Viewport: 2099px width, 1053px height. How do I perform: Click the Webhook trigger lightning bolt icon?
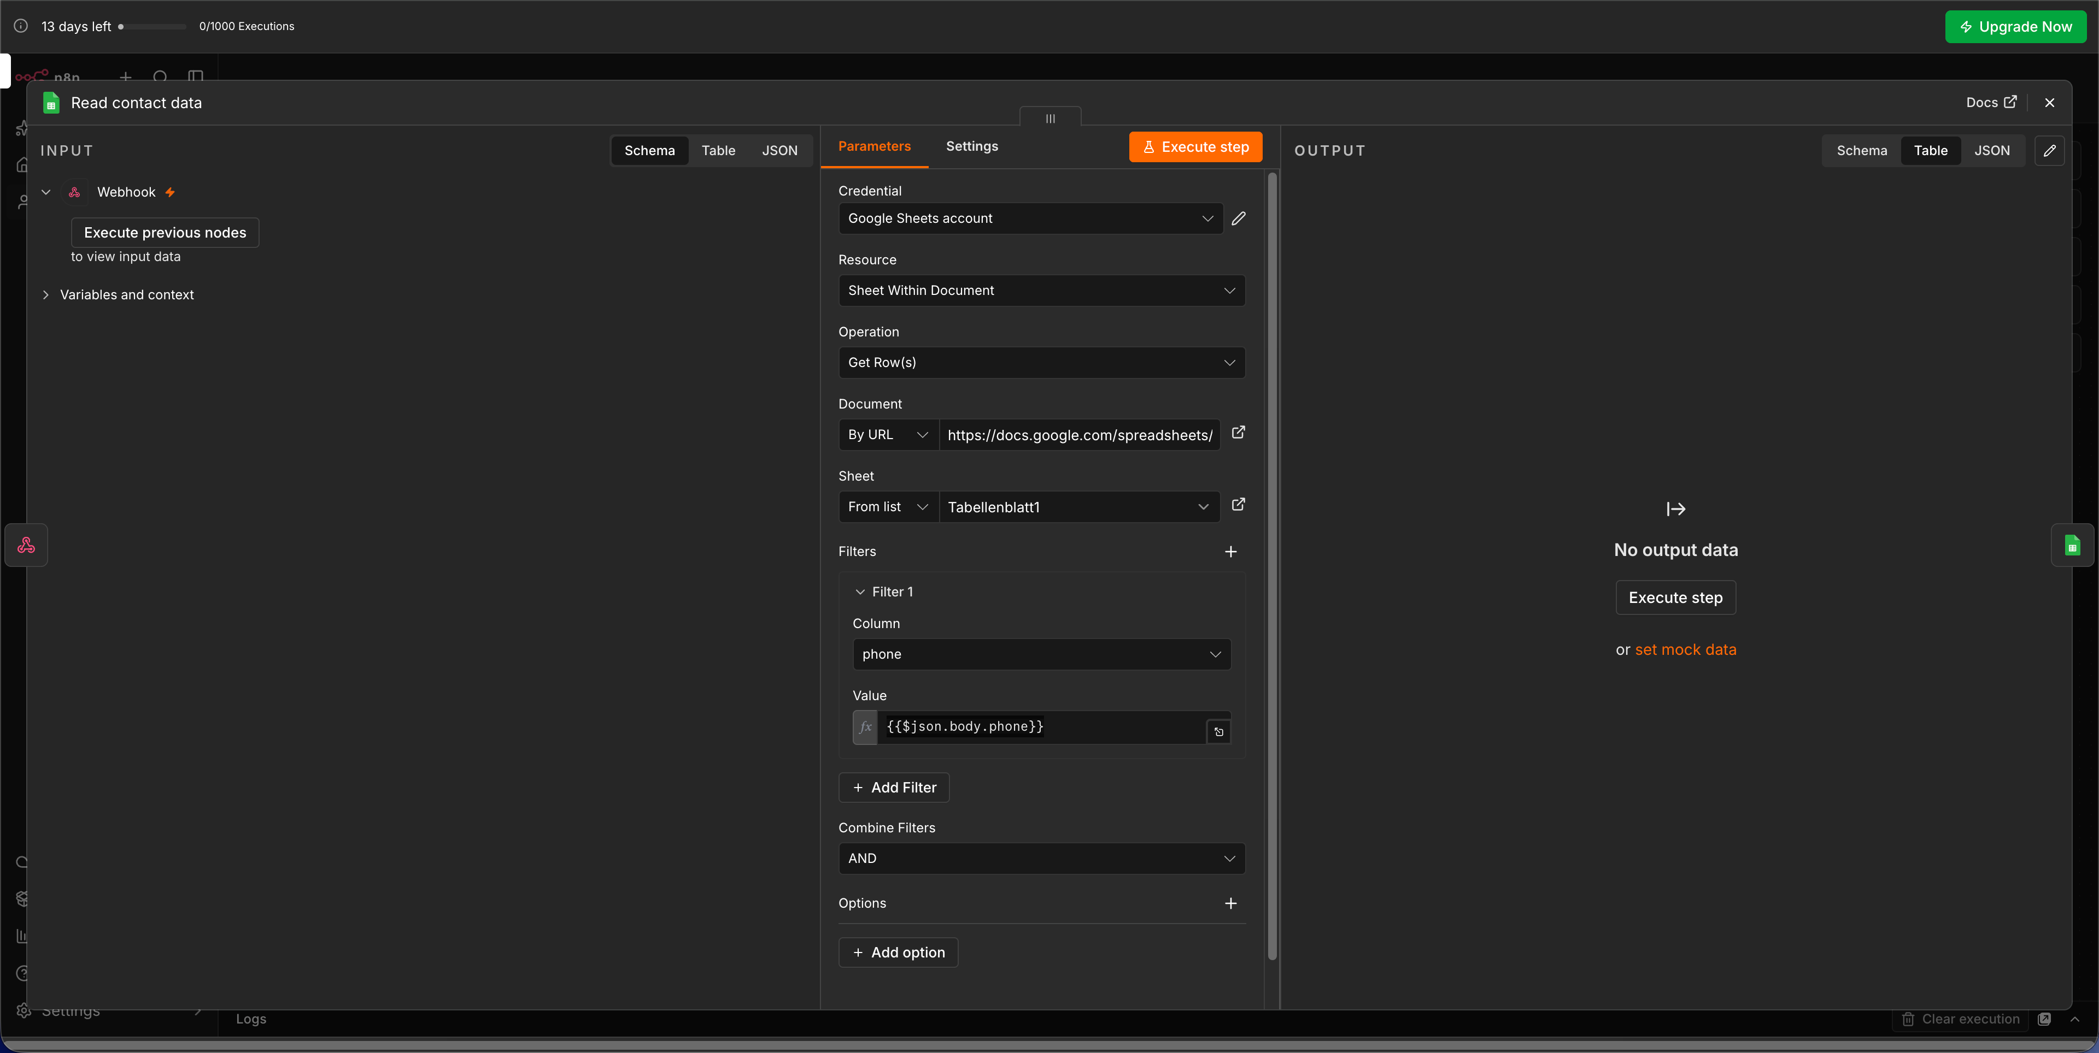click(x=169, y=192)
